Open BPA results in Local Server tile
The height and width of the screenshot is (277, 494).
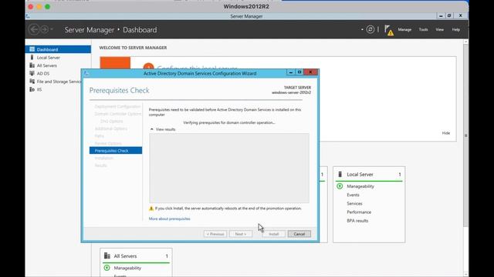[x=357, y=221]
